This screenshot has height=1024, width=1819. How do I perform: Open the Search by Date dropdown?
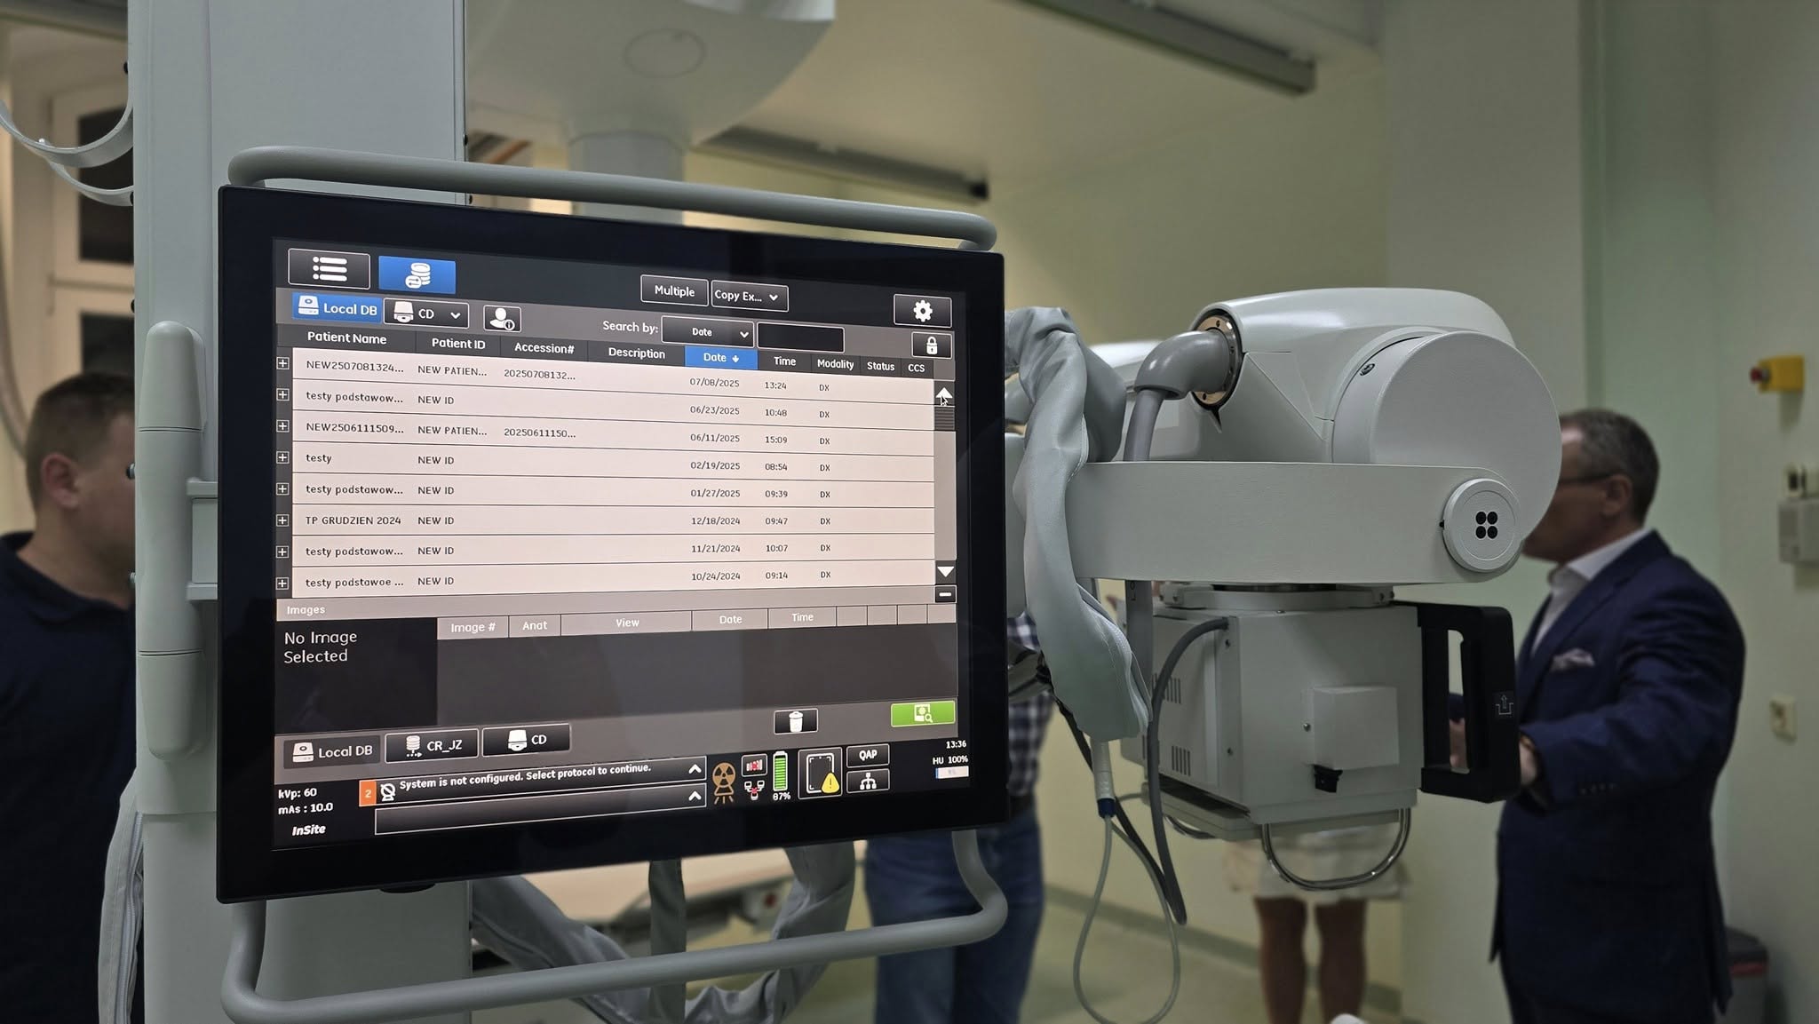(708, 332)
